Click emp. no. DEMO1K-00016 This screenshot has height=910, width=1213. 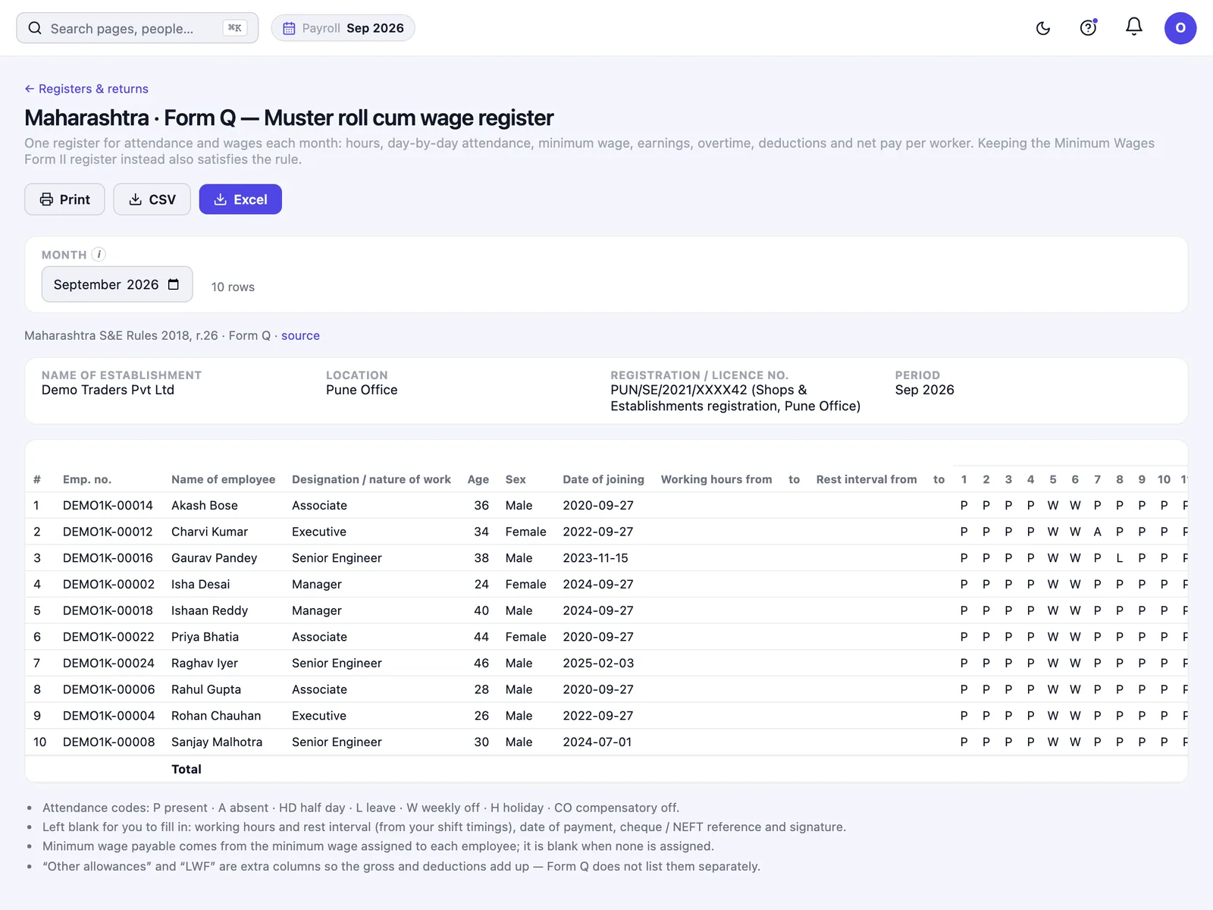[108, 558]
